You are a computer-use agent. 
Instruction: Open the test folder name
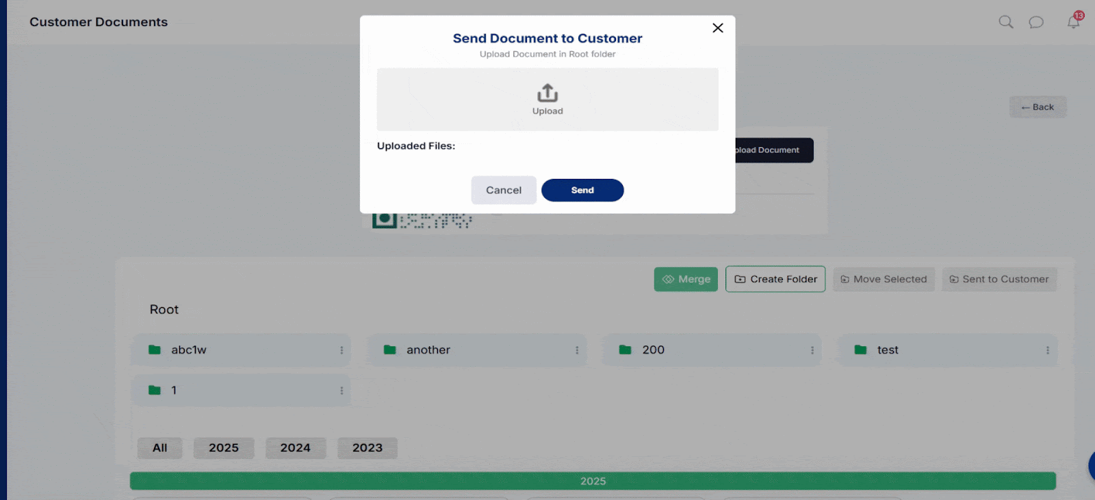[888, 350]
